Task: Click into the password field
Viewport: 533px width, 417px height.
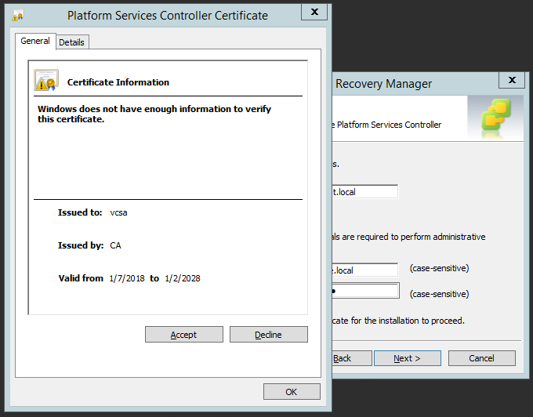Action: pos(364,291)
